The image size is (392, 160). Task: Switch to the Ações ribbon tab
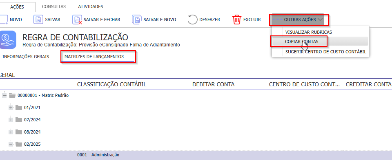(17, 7)
